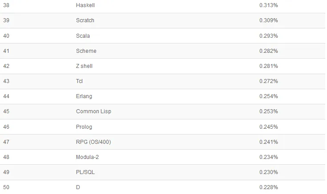The image size is (327, 194).
Task: Select the Prolog language name
Action: click(84, 127)
